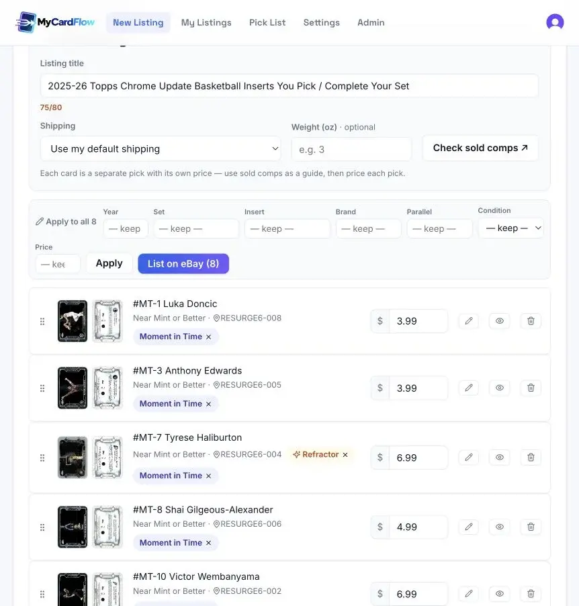Open the My Listings tab
Viewport: 579px width, 606px height.
pyautogui.click(x=206, y=22)
